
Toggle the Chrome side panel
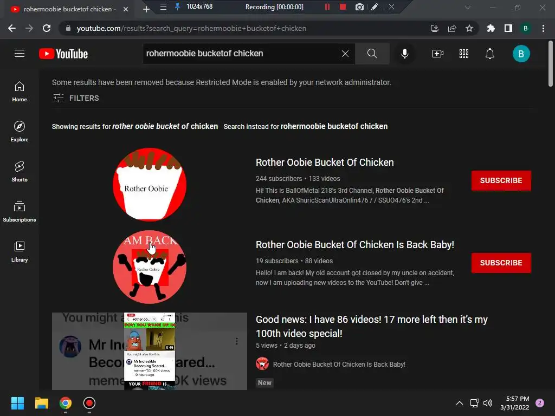point(508,28)
